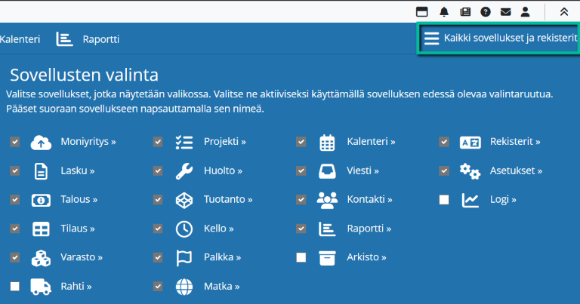The width and height of the screenshot is (580, 304).
Task: Collapse the top bar with double chevron
Action: tap(563, 11)
